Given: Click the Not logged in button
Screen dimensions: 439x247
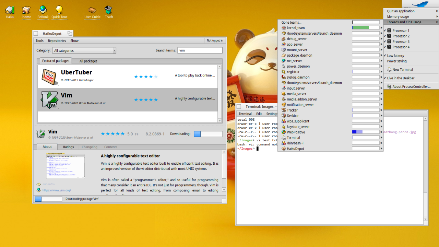Looking at the screenshot, I should (x=215, y=40).
